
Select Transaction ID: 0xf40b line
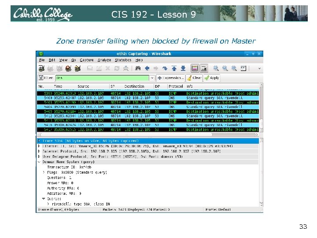click(x=69, y=167)
